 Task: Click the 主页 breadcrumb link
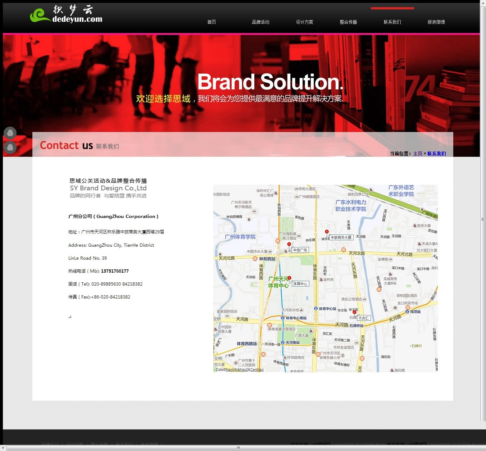click(418, 154)
